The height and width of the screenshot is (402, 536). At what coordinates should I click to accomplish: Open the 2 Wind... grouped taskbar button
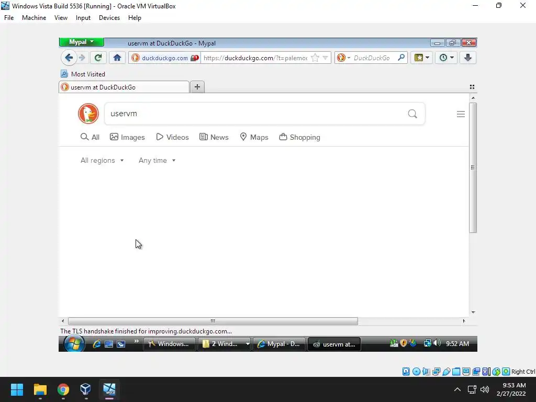coord(225,344)
